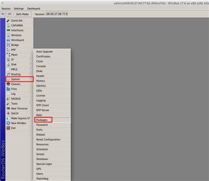Select Password in System submenu
This screenshot has height=181, width=209.
click(52, 125)
